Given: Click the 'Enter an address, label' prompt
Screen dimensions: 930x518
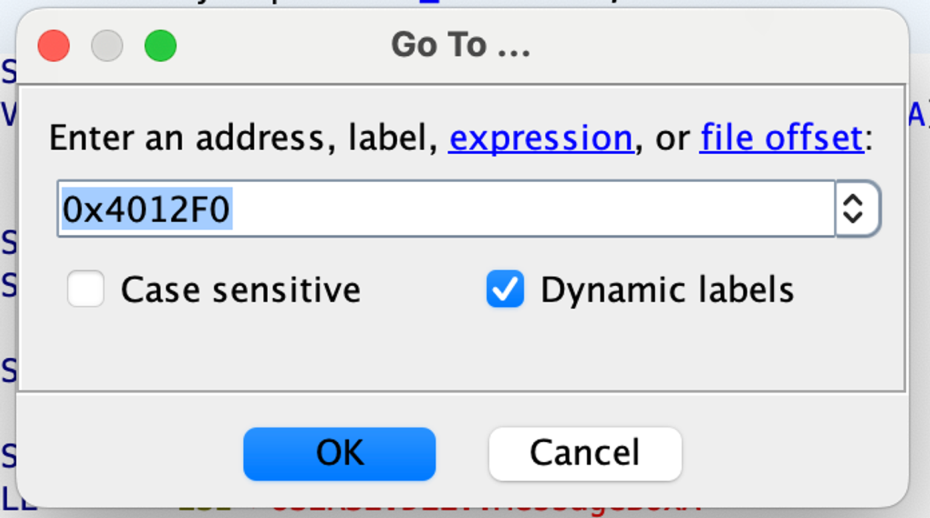Looking at the screenshot, I should 242,138.
